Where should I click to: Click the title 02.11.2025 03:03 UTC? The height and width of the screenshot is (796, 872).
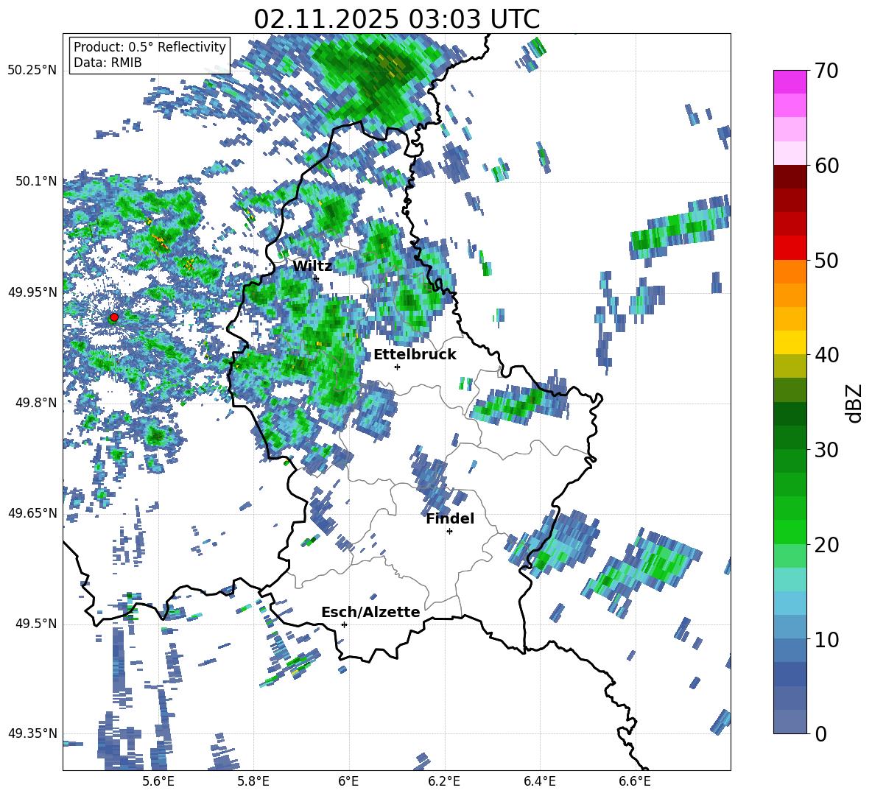(396, 19)
